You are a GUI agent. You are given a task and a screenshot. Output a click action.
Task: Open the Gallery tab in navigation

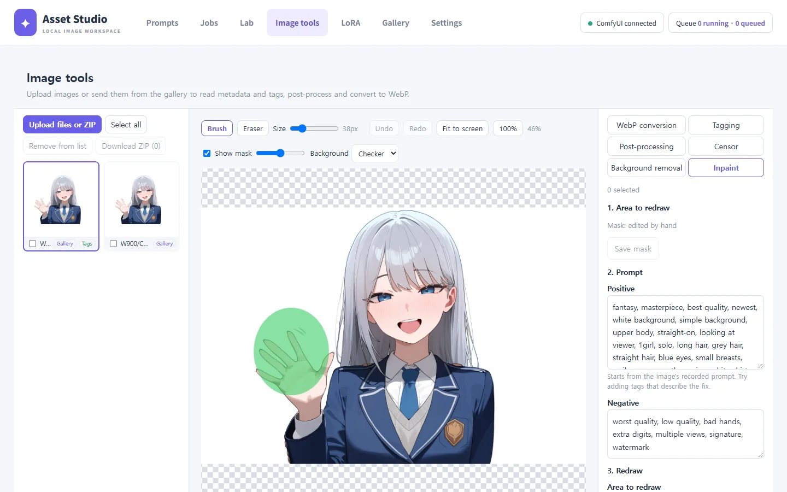point(396,22)
